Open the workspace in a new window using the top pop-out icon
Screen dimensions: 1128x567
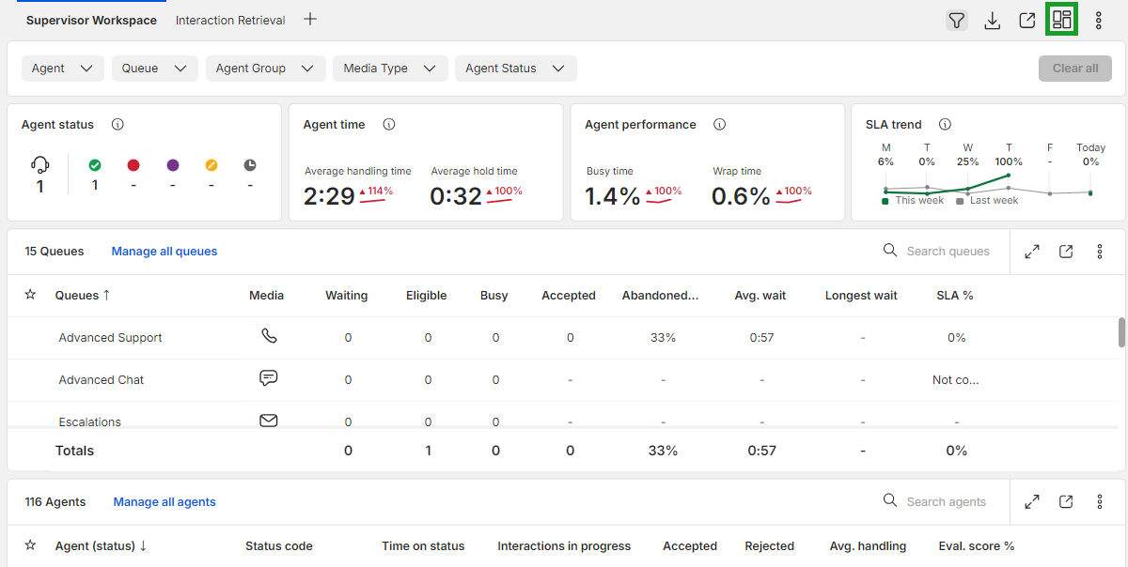click(1027, 20)
